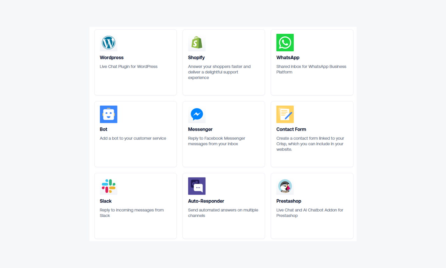Screen dimensions: 446x268
Task: Select the Shopify integration title
Action: click(196, 58)
